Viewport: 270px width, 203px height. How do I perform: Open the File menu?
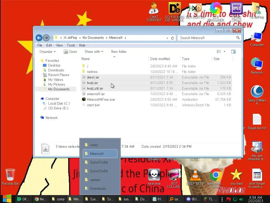pos(40,45)
